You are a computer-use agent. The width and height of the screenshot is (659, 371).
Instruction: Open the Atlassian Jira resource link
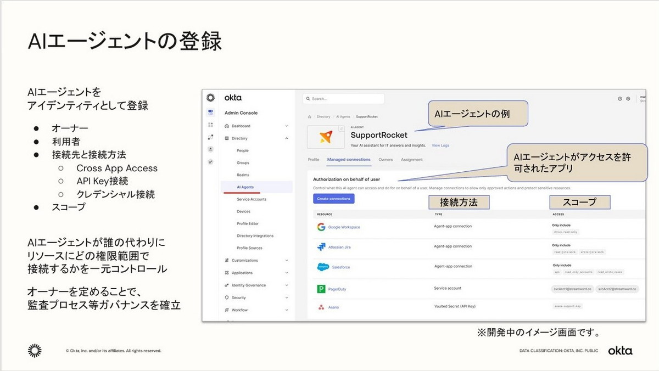tap(339, 248)
